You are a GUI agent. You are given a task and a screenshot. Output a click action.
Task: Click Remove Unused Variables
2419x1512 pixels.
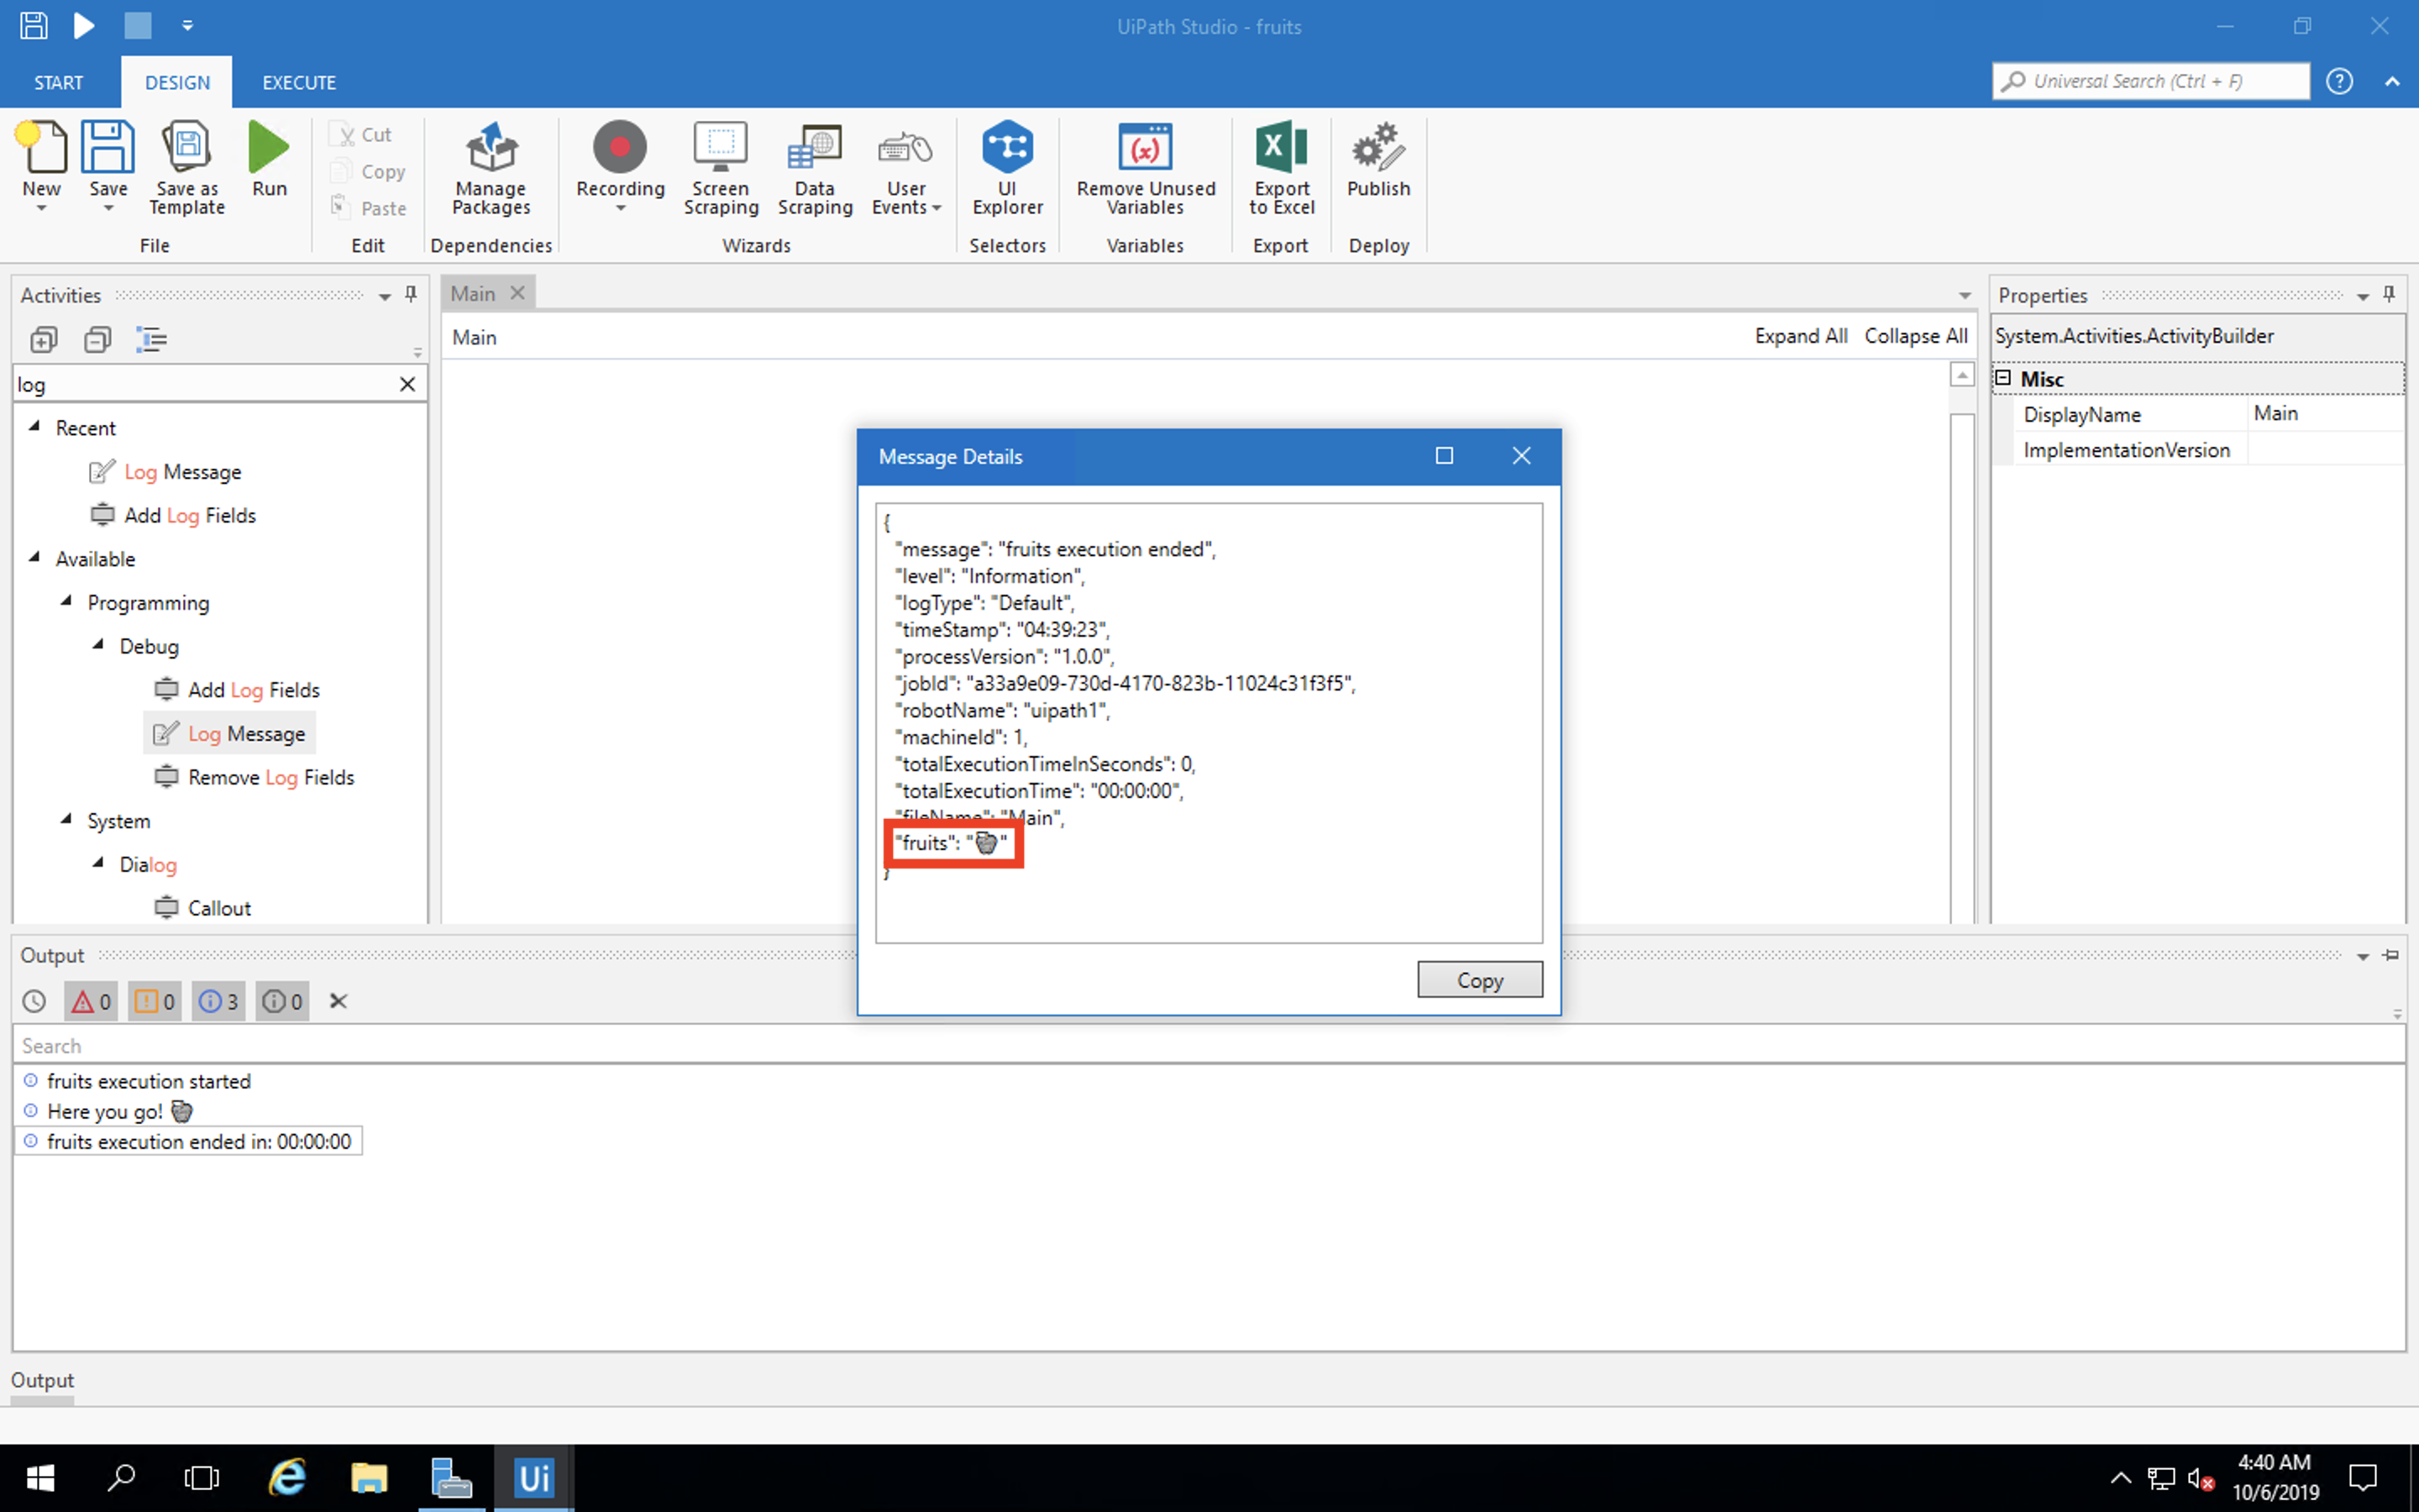pos(1146,168)
